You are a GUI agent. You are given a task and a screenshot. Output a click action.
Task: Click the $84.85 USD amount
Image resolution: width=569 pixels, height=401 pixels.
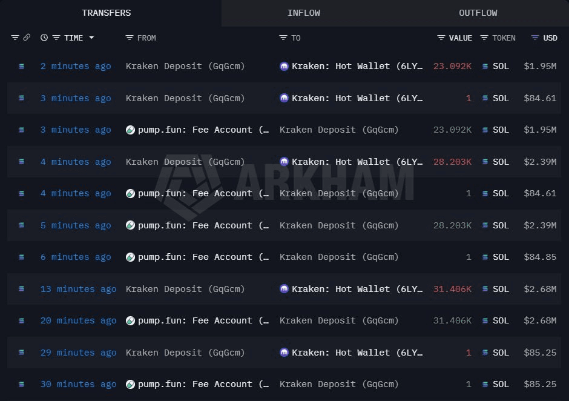(x=540, y=257)
